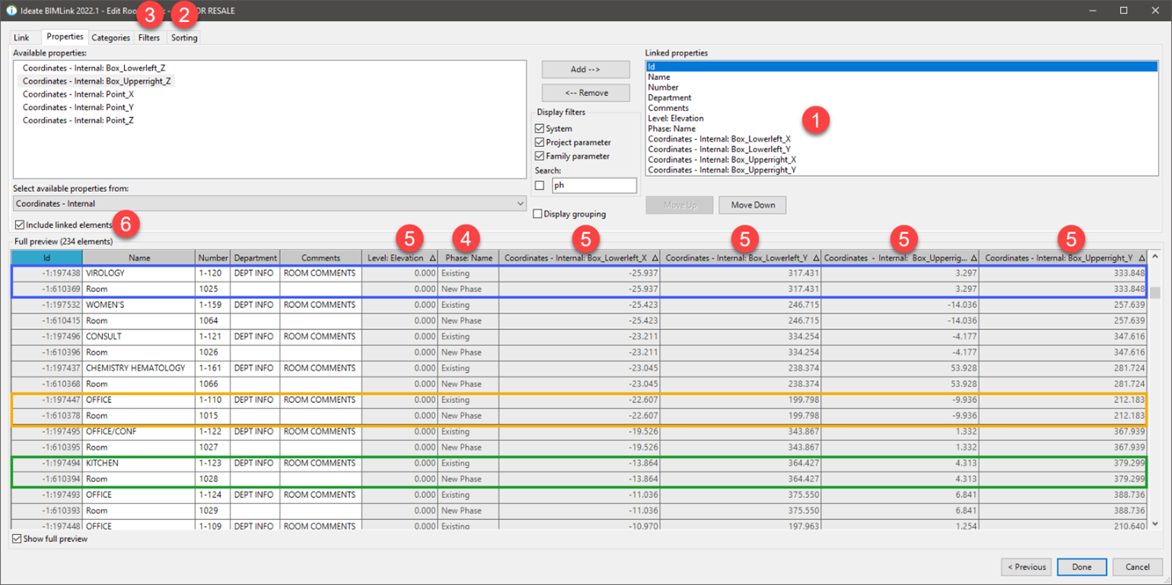Click the Name column header
1172x585 pixels.
(139, 258)
